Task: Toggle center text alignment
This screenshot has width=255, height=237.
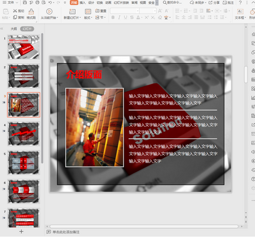Action: click(184, 17)
